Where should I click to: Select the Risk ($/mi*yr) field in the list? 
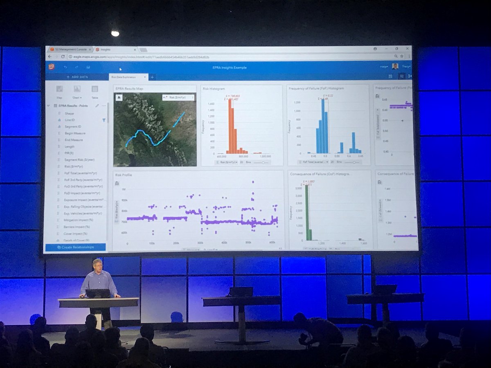(74, 166)
